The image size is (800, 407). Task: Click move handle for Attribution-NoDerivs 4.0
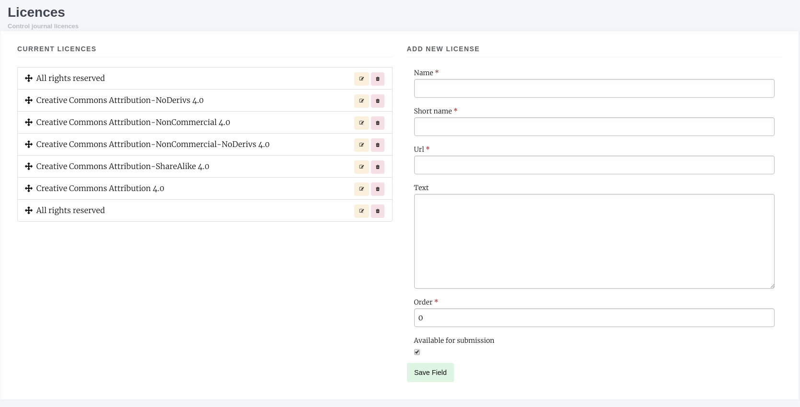click(29, 100)
